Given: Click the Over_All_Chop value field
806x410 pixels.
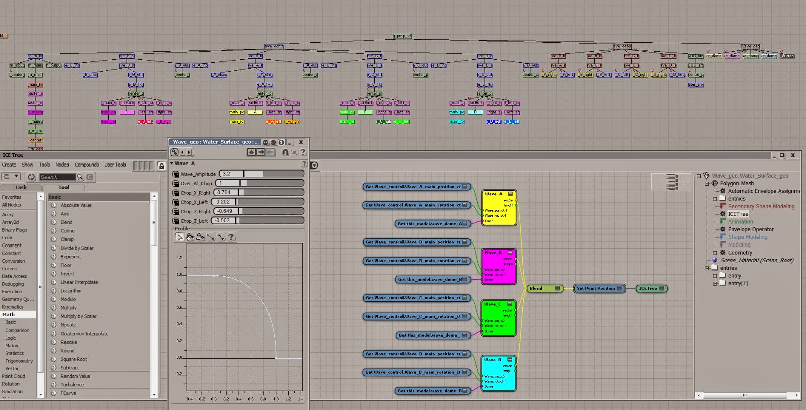Looking at the screenshot, I should tap(228, 183).
